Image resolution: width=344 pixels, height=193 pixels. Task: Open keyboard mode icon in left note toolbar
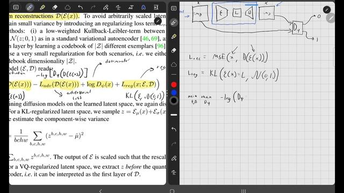(x=16, y=7)
